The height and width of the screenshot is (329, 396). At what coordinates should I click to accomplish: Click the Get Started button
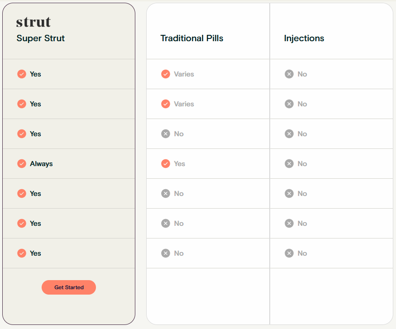tap(69, 287)
